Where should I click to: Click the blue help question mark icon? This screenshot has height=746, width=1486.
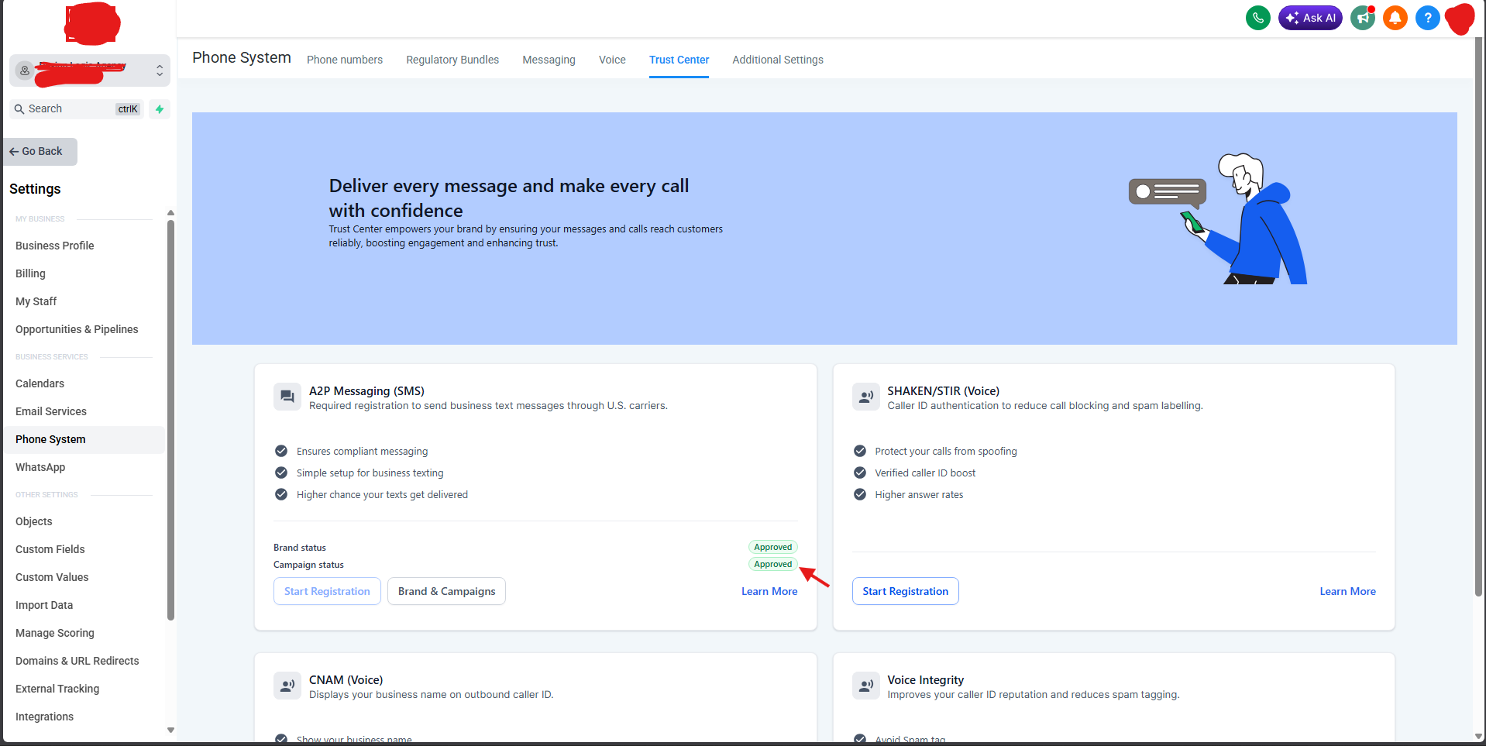[1427, 18]
